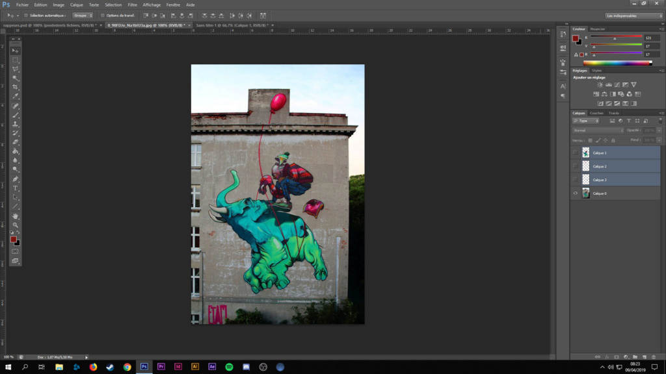This screenshot has height=374, width=666.
Task: Switch to the Nuancier tab
Action: coord(598,29)
